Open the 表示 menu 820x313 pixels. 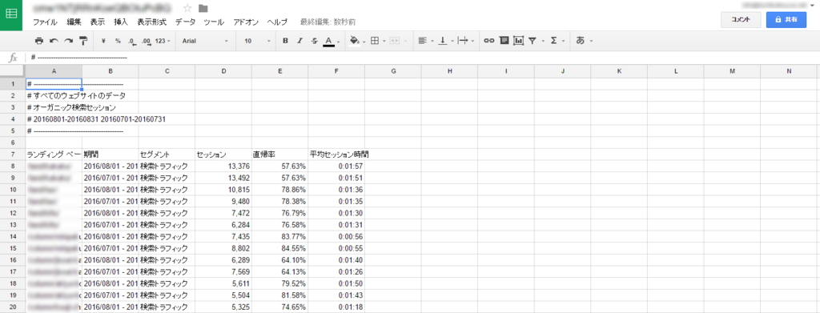coord(97,22)
